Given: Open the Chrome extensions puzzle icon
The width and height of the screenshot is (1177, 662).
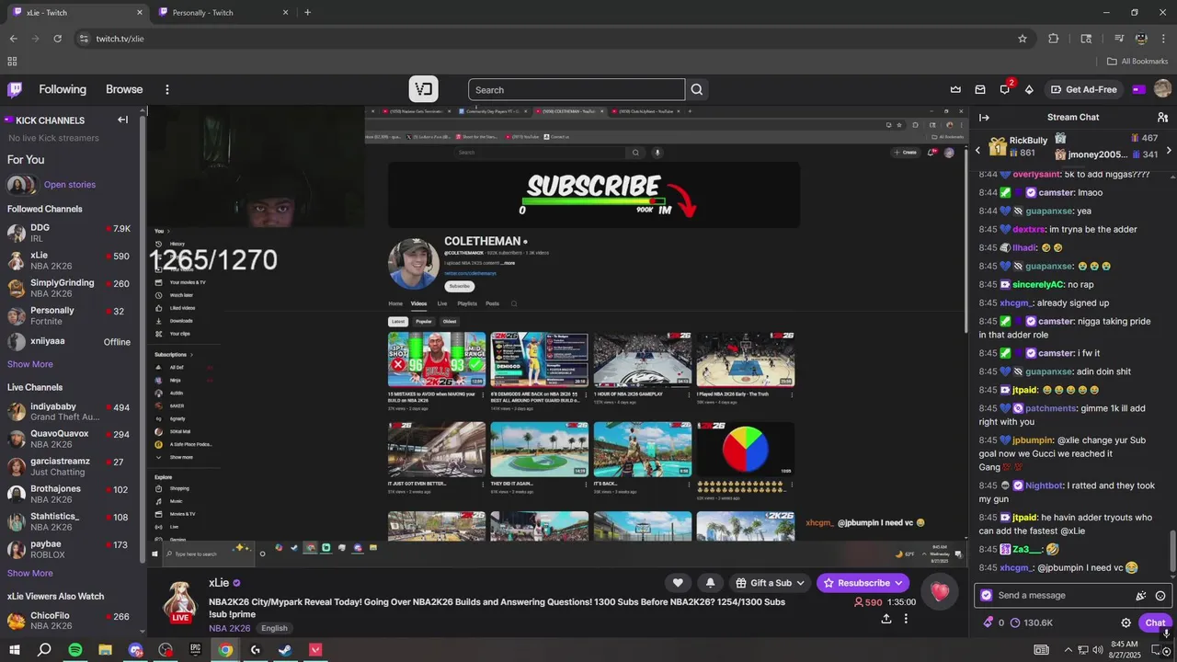Looking at the screenshot, I should pyautogui.click(x=1054, y=39).
